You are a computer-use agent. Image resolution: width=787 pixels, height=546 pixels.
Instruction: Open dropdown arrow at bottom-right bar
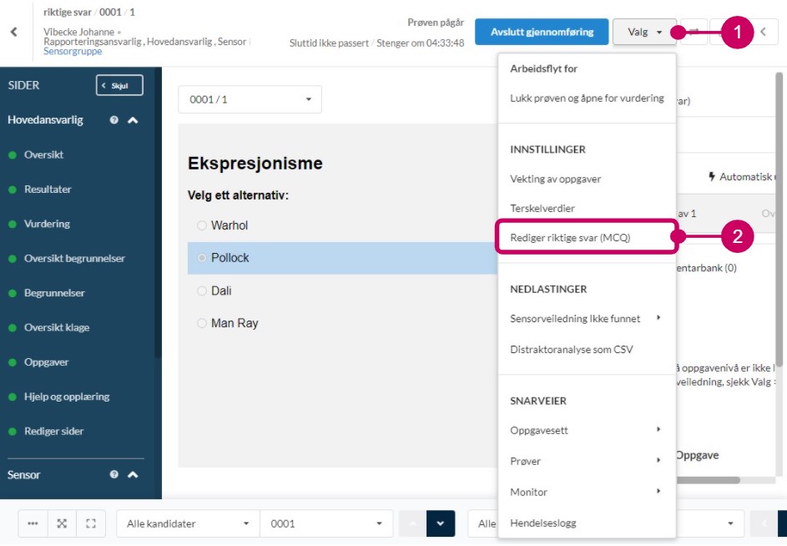coord(731,523)
